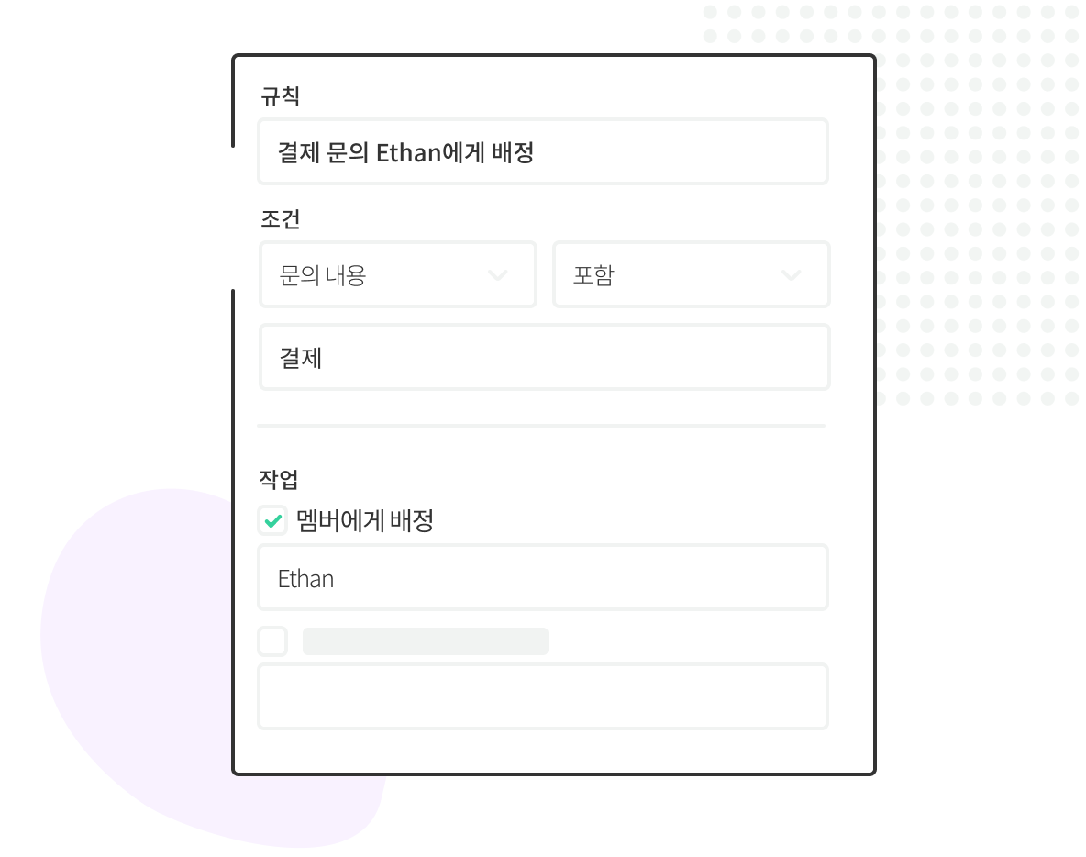Screen dimensions: 1086x857
Task: Click the gray placeholder bar beside empty checkbox
Action: coord(426,641)
